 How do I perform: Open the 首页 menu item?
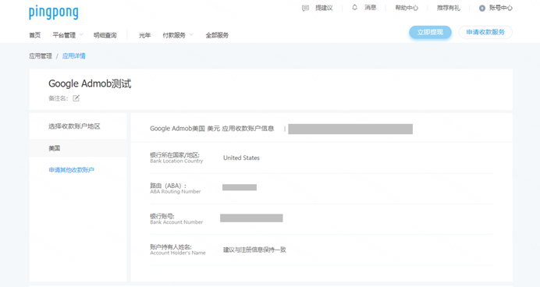click(x=35, y=35)
